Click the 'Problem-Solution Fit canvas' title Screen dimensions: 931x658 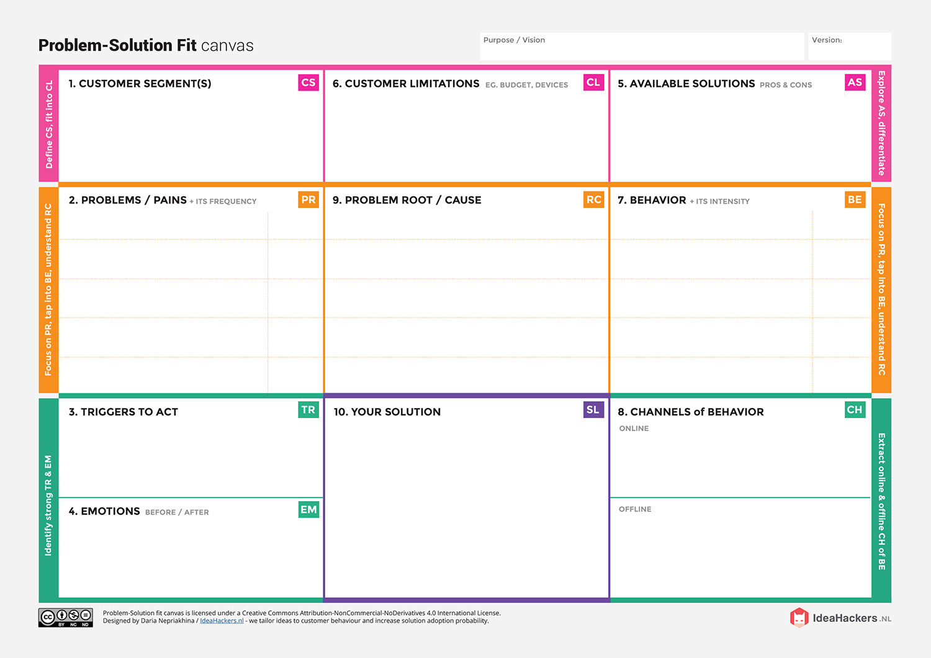[x=146, y=45]
